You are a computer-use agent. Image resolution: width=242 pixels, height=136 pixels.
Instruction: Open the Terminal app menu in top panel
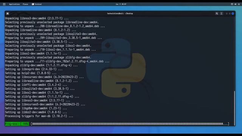(37, 4)
